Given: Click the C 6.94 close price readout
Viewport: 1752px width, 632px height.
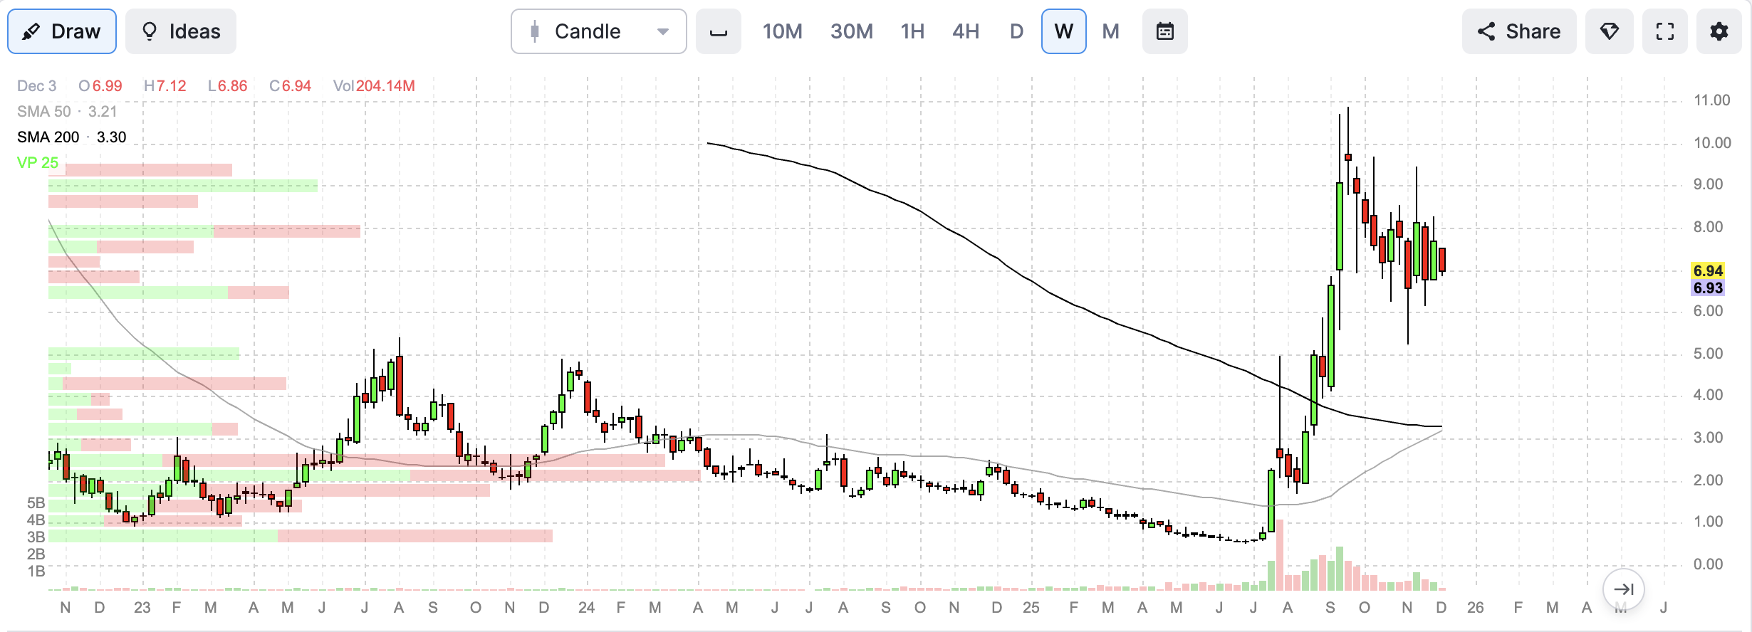Looking at the screenshot, I should pos(291,86).
